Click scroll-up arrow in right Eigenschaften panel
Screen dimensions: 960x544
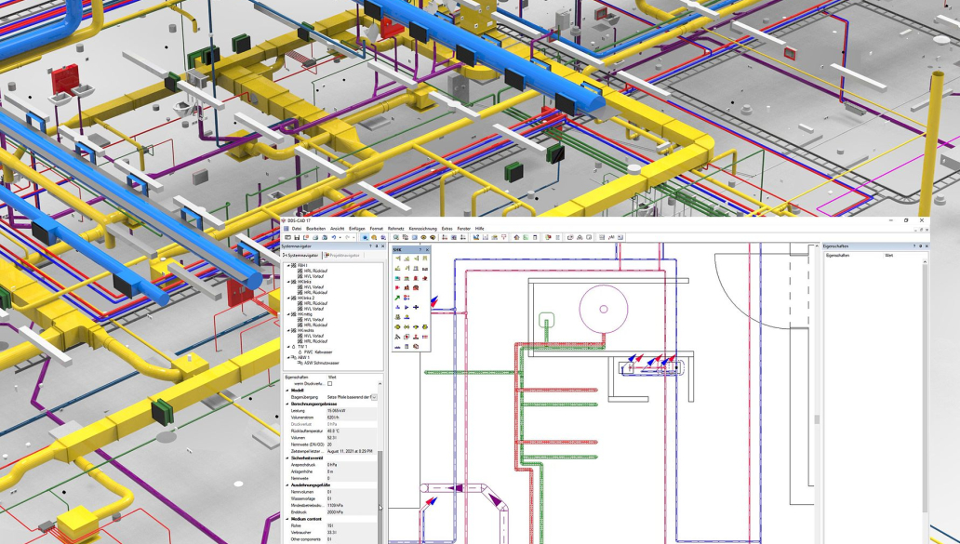click(x=925, y=262)
